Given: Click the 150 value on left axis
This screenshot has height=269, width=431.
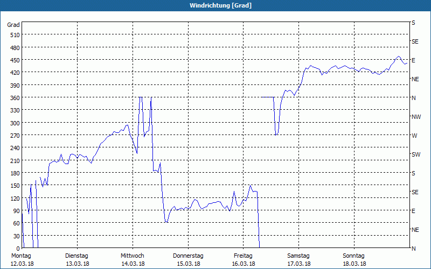Looking at the screenshot, I should click(15, 186).
